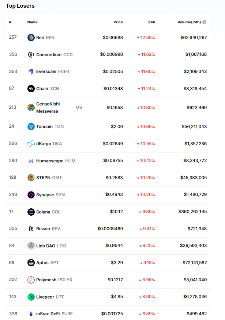Sort by Volume(24h) column header

189,22
